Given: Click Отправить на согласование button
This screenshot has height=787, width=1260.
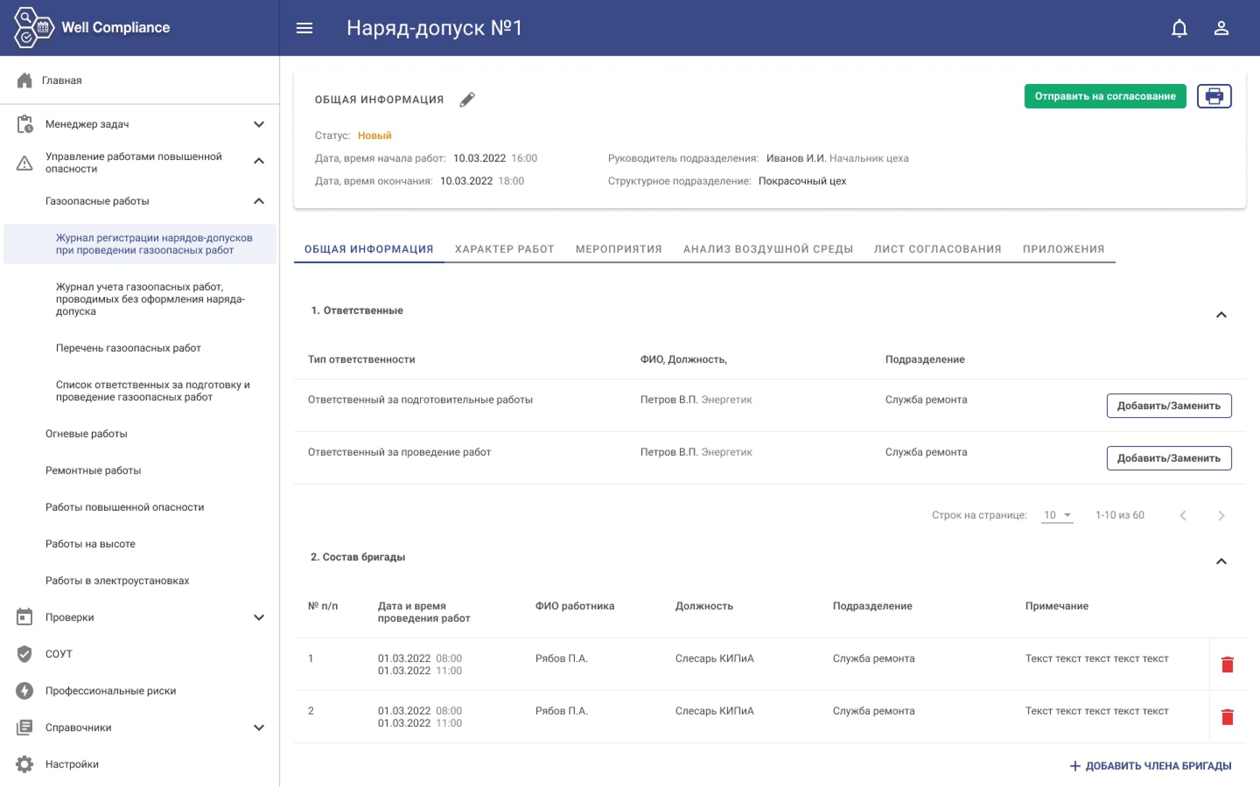Looking at the screenshot, I should click(1104, 96).
